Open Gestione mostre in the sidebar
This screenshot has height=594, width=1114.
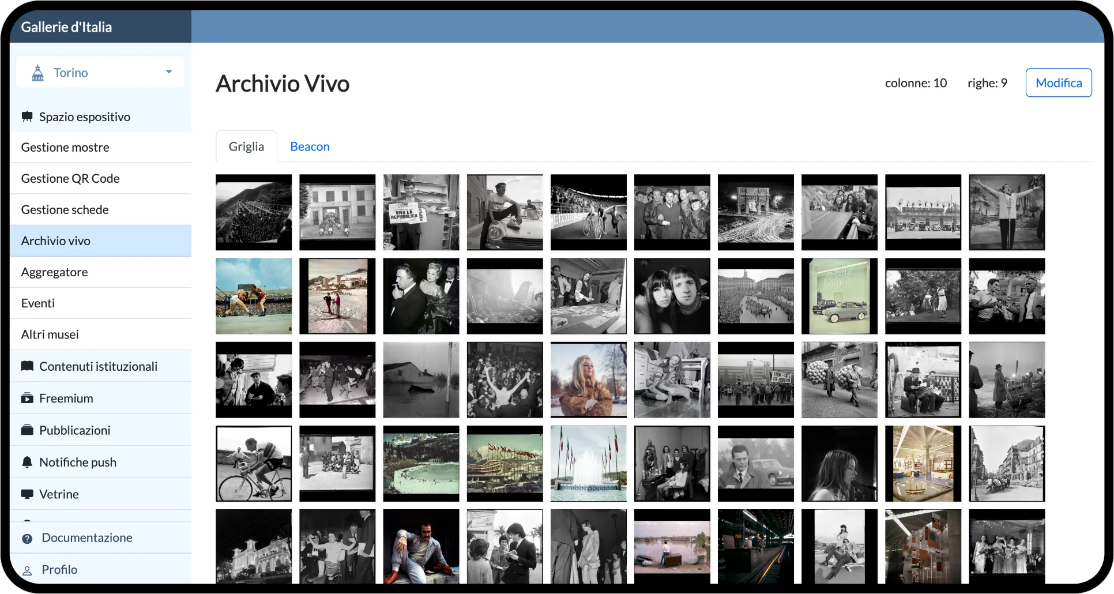(65, 148)
